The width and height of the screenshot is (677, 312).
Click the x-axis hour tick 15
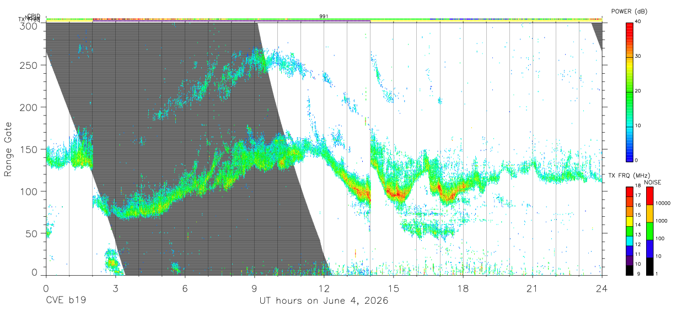pos(393,288)
